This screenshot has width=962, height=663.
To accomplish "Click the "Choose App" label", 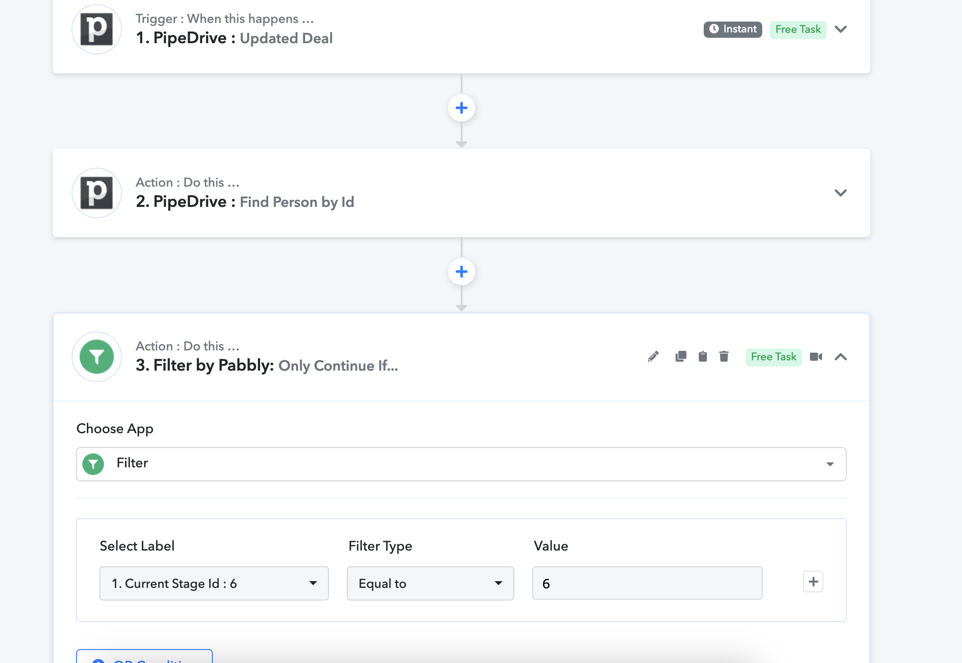I will pos(115,429).
